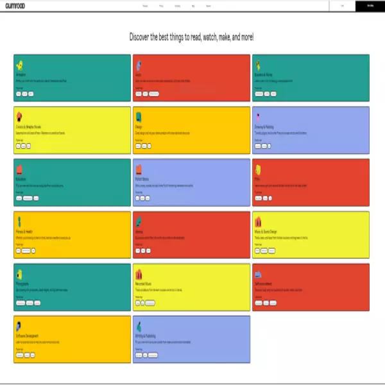Click the Fitness & Health icon

click(x=20, y=221)
